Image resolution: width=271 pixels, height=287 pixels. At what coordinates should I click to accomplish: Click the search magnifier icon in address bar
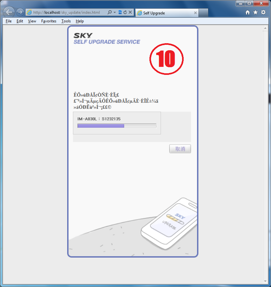(110, 12)
